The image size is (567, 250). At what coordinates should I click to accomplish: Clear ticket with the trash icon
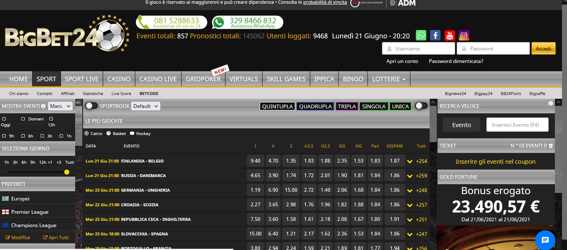[x=551, y=146]
